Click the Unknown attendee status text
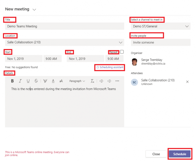This screenshot has width=196, height=162. (147, 84)
